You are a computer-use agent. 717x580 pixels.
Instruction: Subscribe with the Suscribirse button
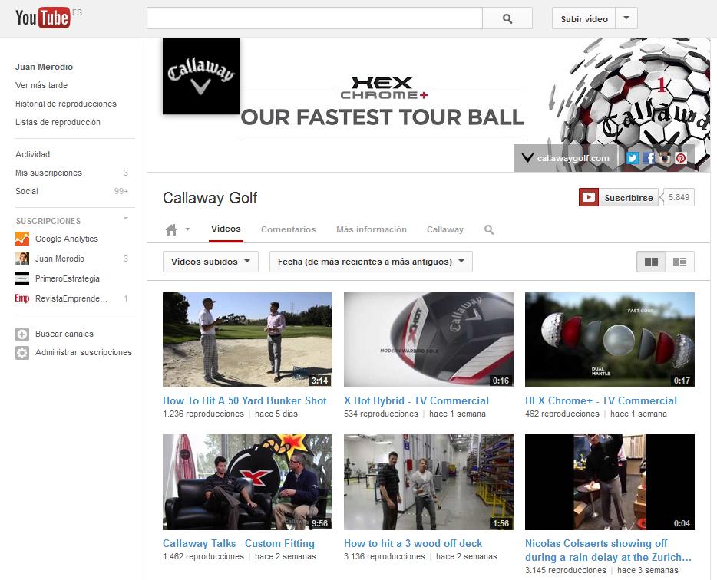coord(618,197)
